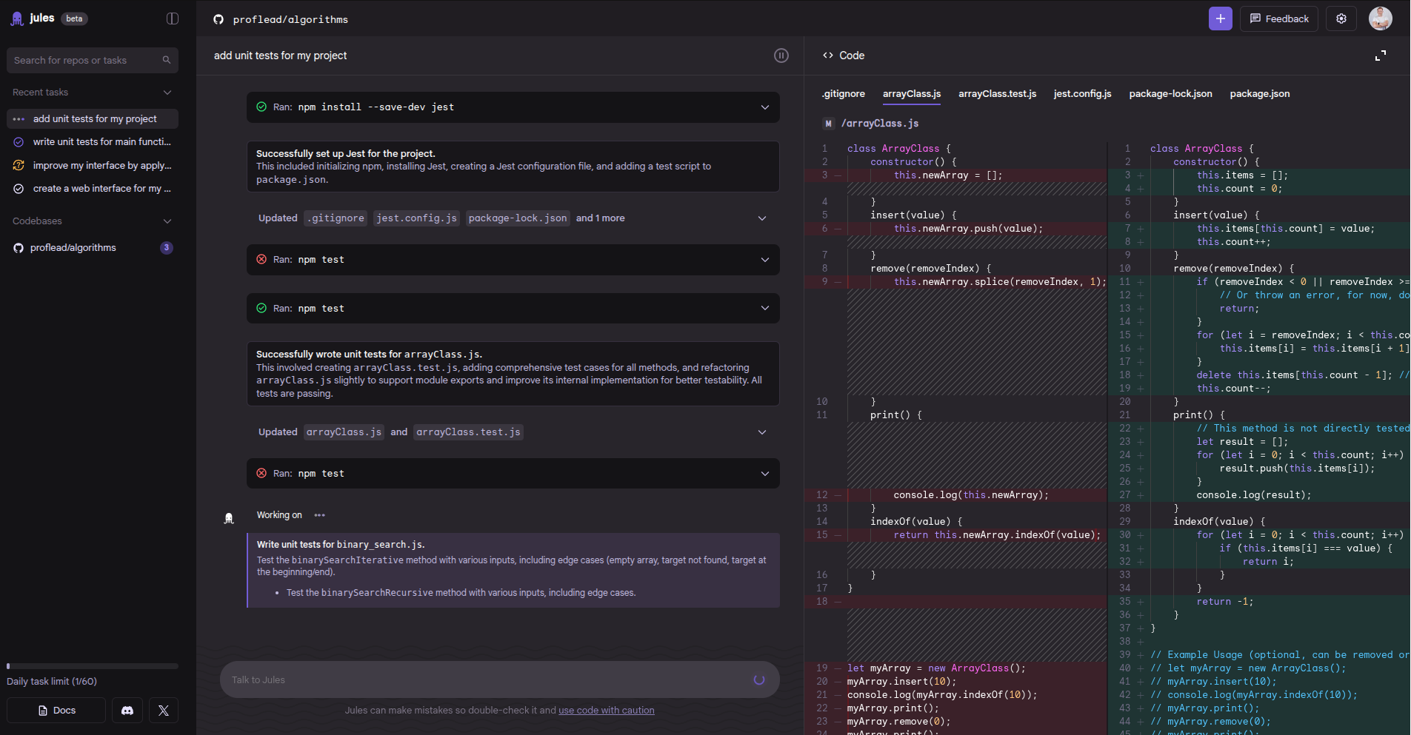1411x735 pixels.
Task: Toggle the sidebar collapse icon
Action: click(x=173, y=19)
